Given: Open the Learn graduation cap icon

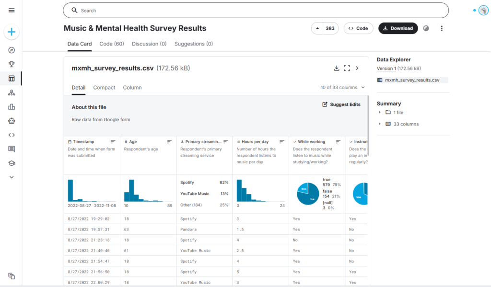Looking at the screenshot, I should point(12,163).
